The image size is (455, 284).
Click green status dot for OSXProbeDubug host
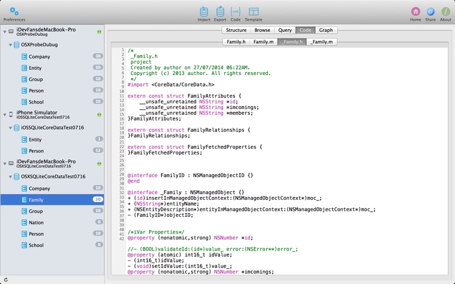99,32
